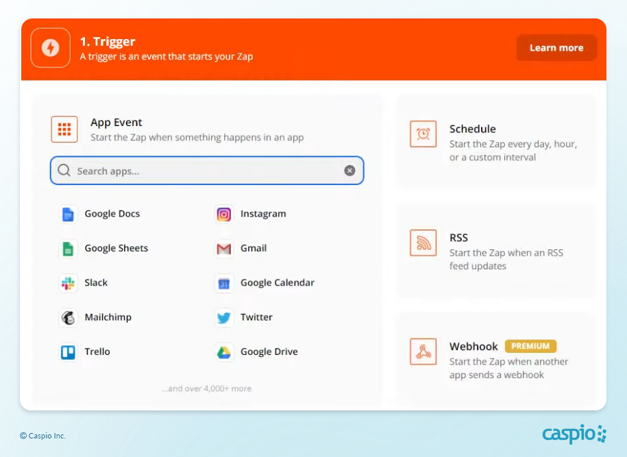Click the Google Docs app icon
Screen dimensions: 627x457
click(x=68, y=214)
